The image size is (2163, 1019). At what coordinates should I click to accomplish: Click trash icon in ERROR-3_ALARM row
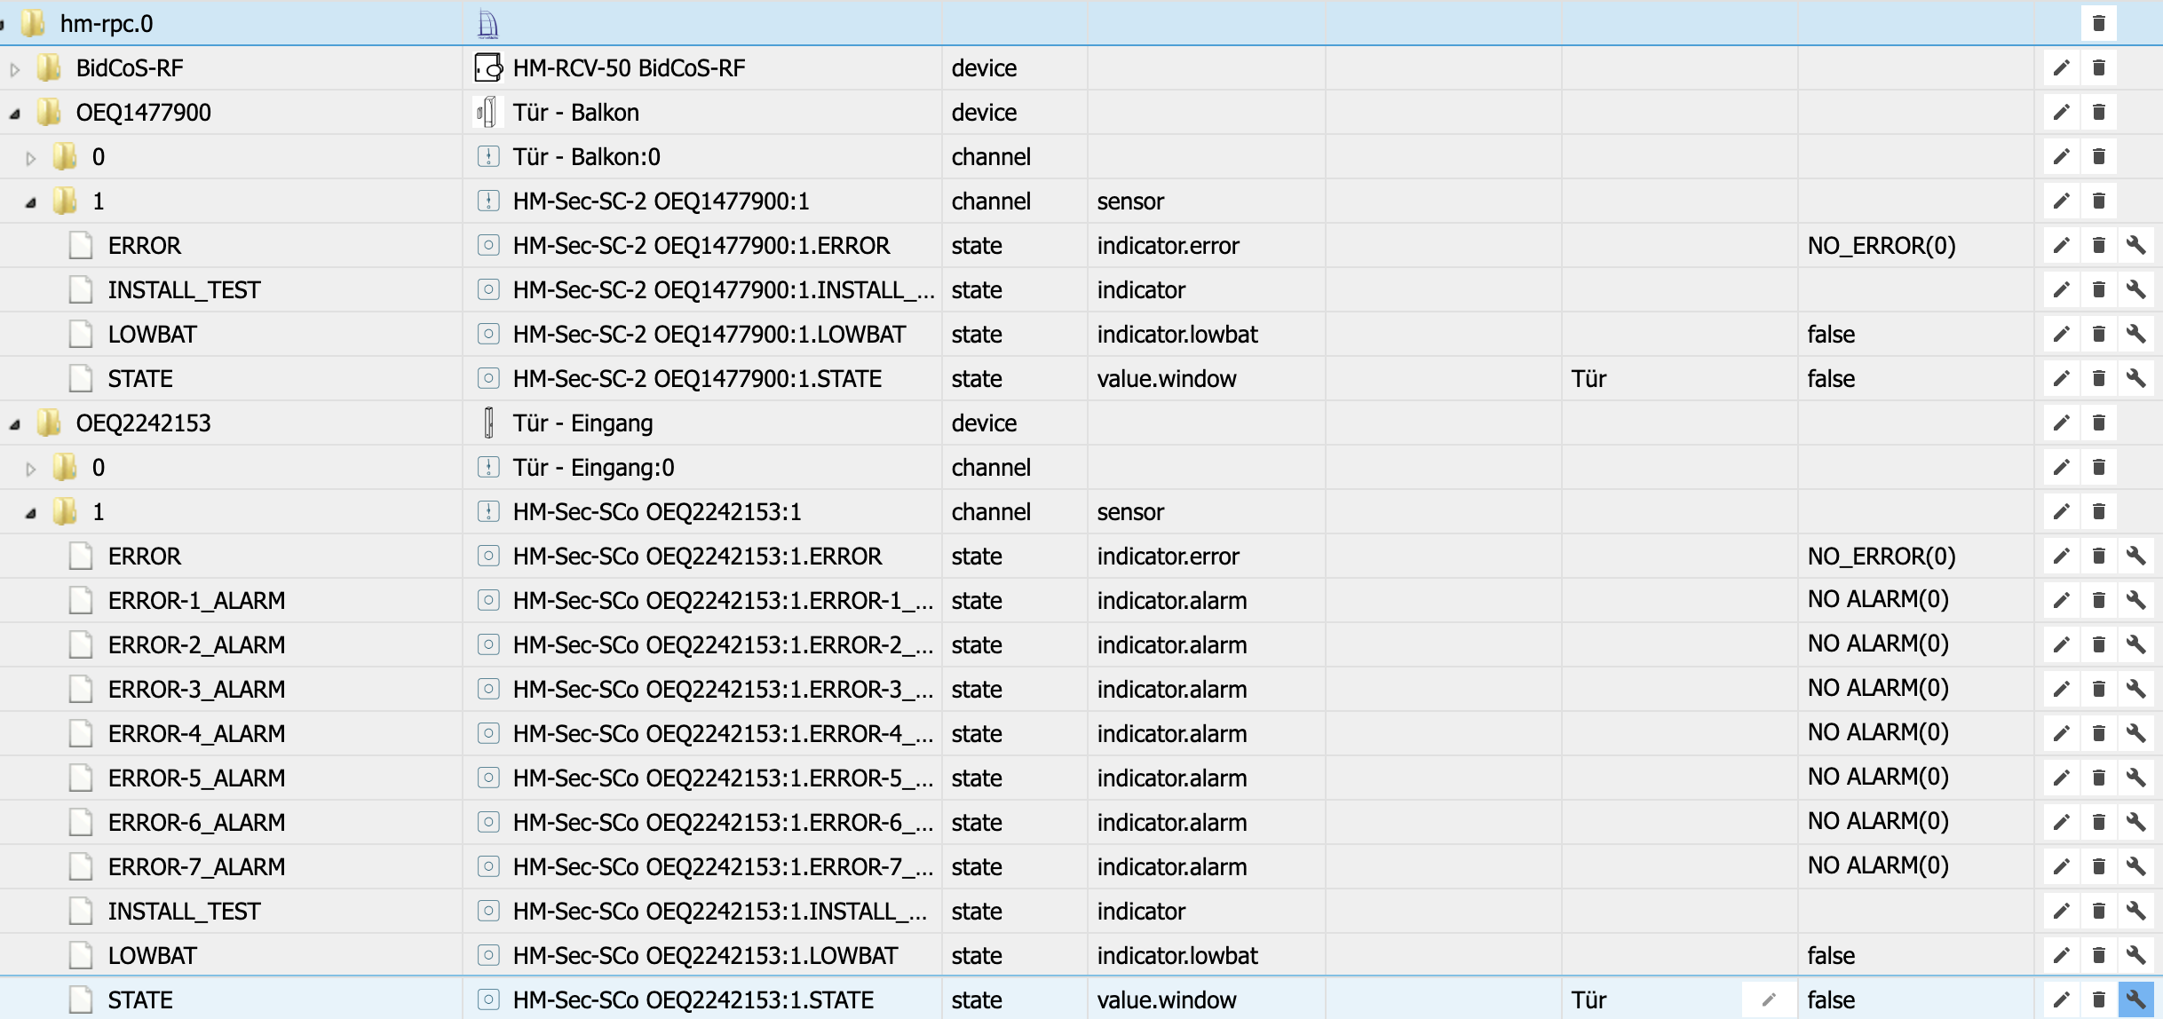2099,689
